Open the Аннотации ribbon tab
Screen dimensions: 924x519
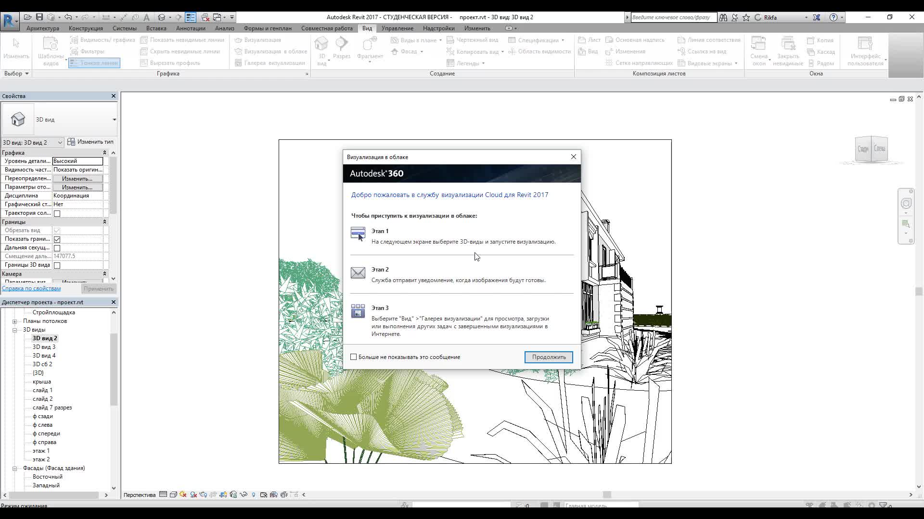(191, 28)
